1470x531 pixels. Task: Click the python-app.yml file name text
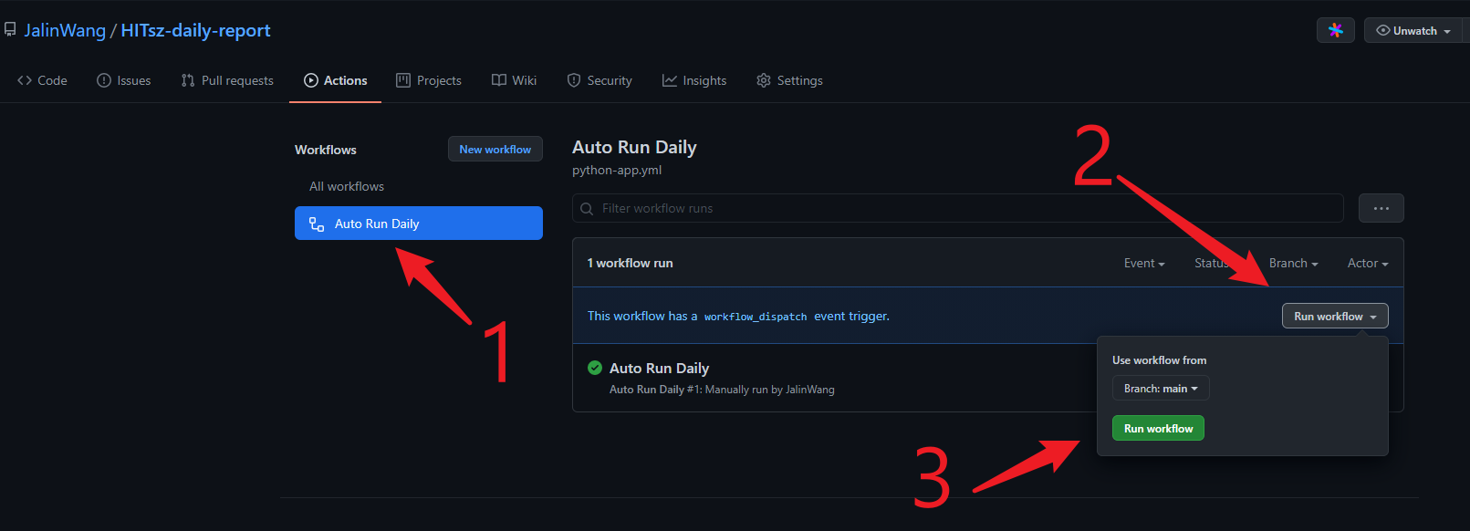(617, 170)
